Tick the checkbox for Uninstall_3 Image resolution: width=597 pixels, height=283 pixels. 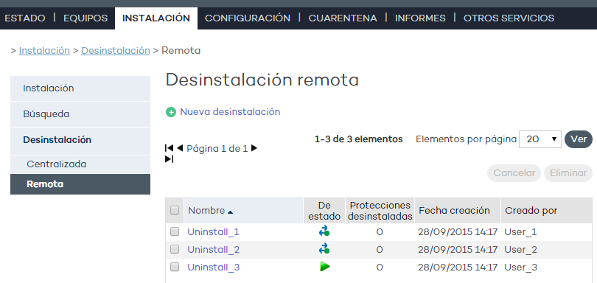click(x=175, y=267)
